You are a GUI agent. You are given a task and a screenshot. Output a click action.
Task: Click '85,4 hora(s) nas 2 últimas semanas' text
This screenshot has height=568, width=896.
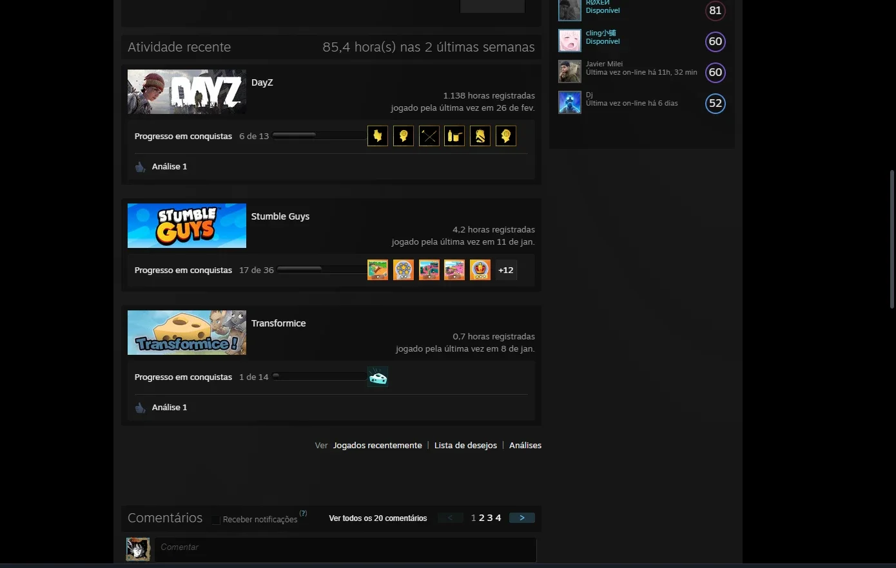pos(429,47)
